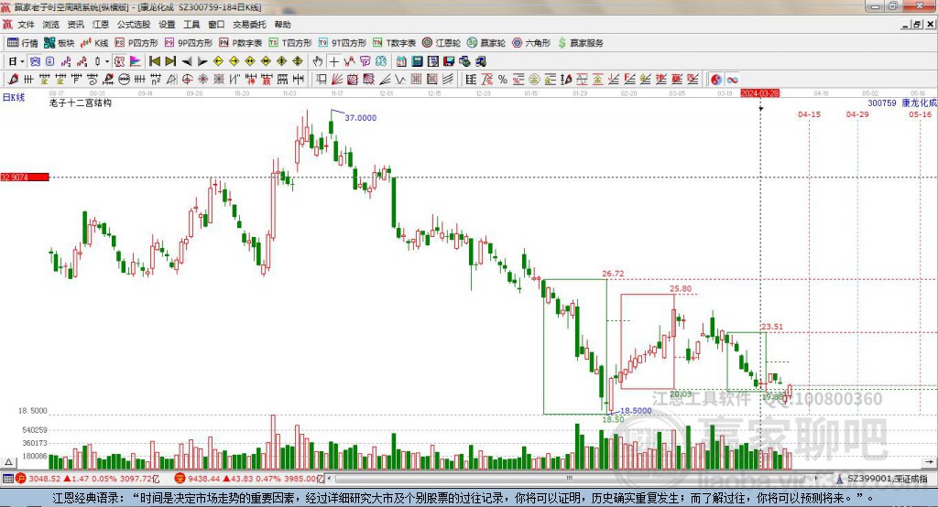This screenshot has height=507, width=938.
Task: Open the 9T四方形 tool
Action: point(343,43)
